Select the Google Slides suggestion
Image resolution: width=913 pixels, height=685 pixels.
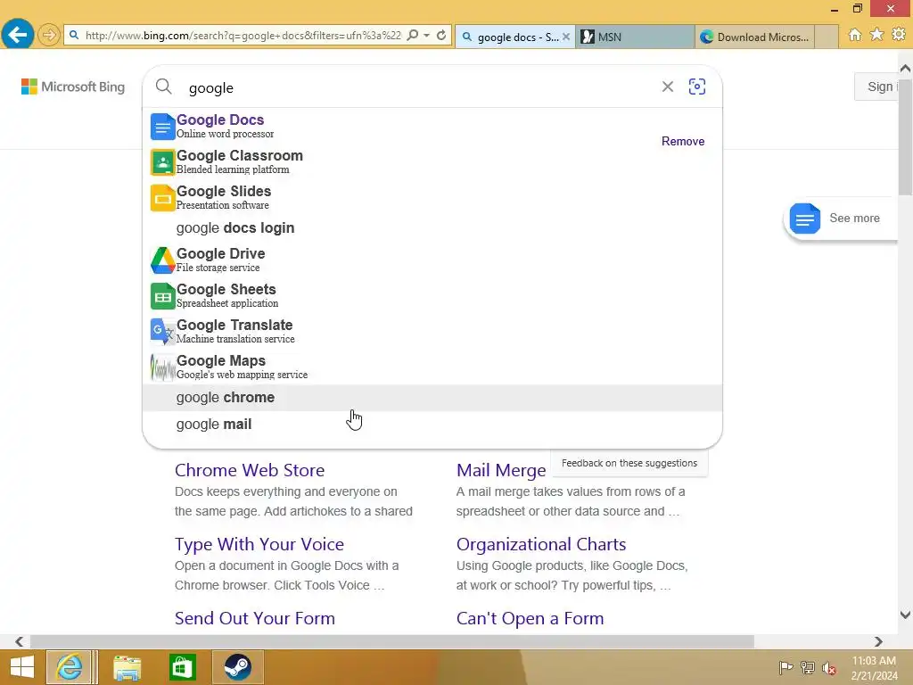click(x=432, y=197)
